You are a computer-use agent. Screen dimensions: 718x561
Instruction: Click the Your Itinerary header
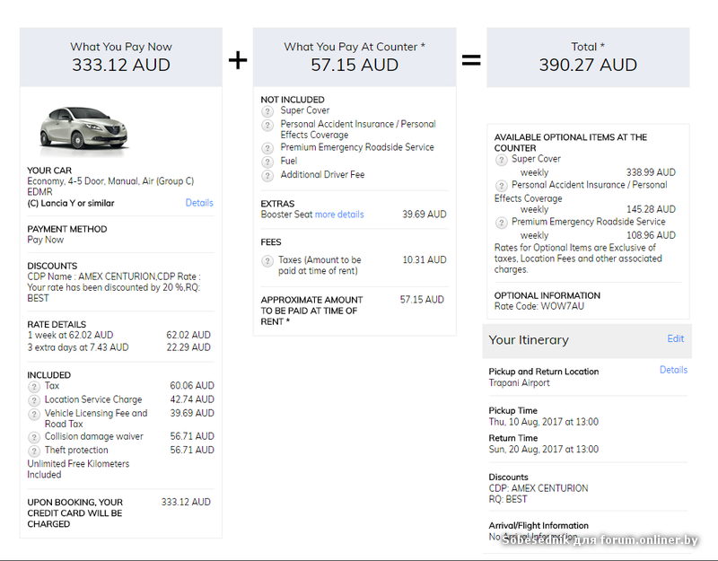pyautogui.click(x=529, y=340)
